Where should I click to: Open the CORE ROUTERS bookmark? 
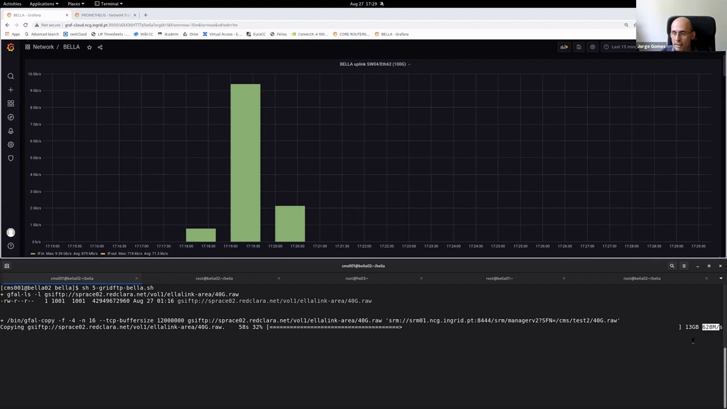[x=351, y=34]
